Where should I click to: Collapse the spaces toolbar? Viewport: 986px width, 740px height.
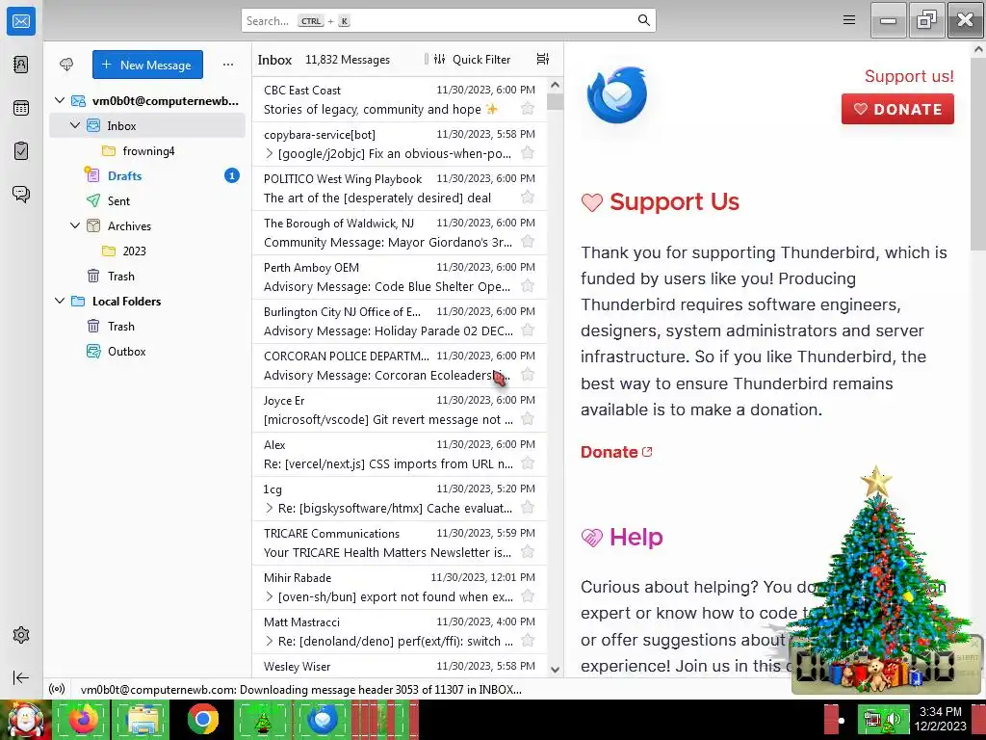[21, 677]
